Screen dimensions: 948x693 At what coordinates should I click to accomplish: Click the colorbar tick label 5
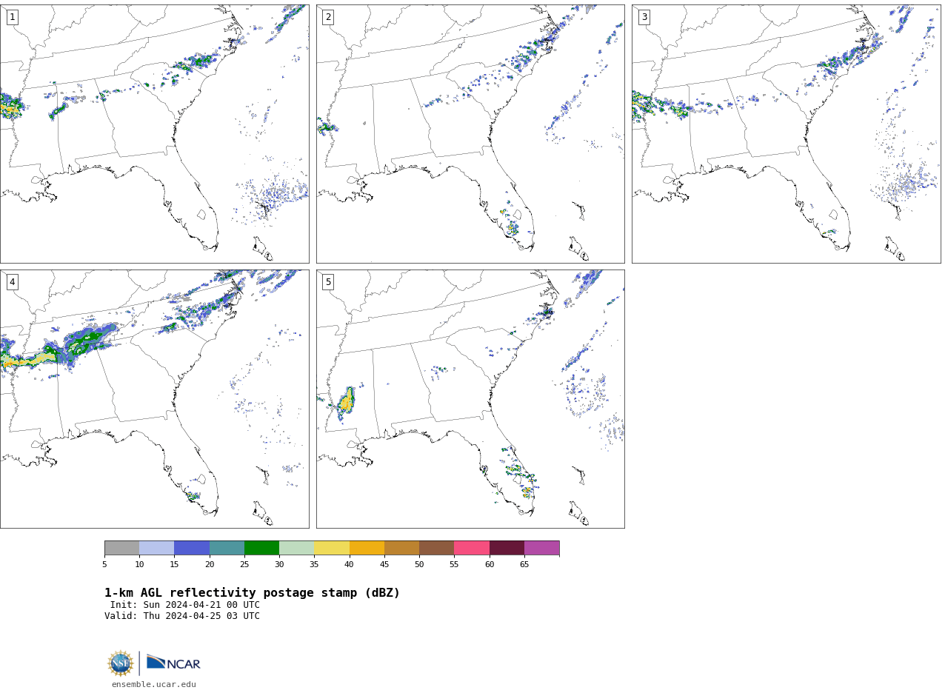[x=104, y=565]
